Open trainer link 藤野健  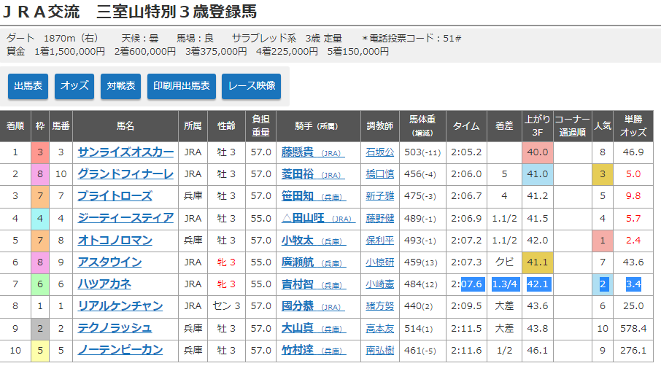[380, 218]
